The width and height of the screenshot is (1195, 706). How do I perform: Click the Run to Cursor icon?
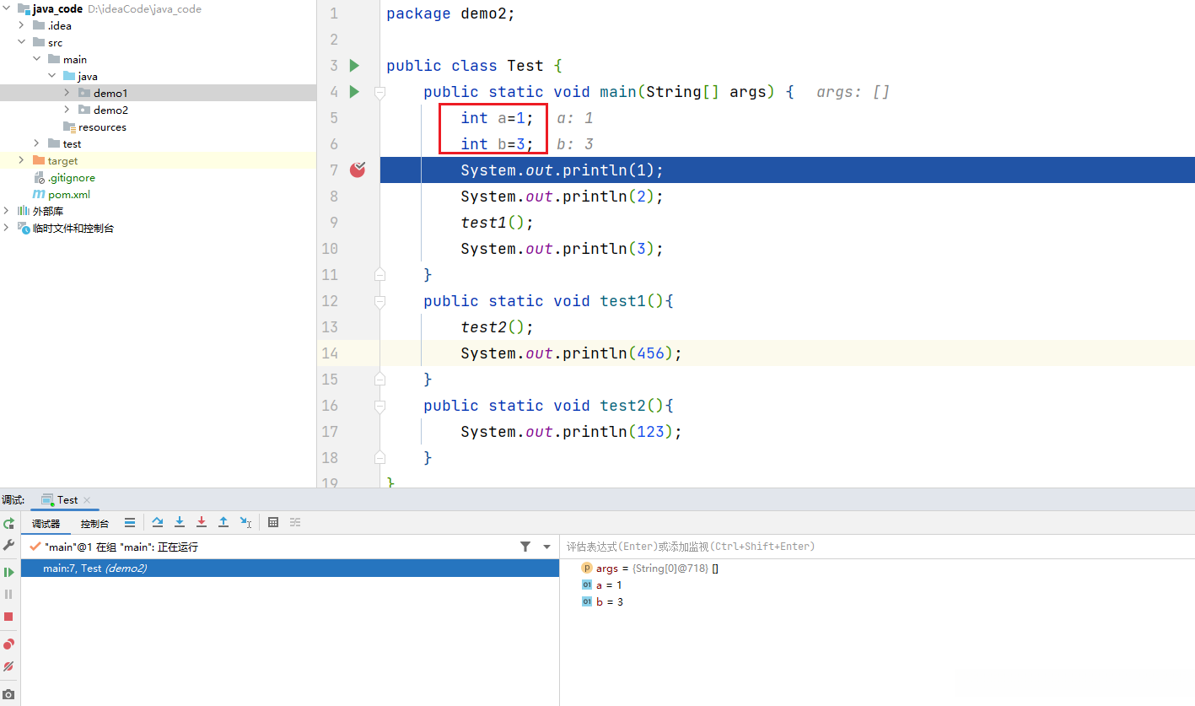pos(245,523)
